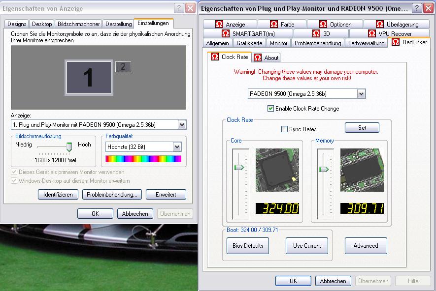Click Abbrechen in the Radeon properties window
The height and width of the screenshot is (291, 436).
point(333,281)
